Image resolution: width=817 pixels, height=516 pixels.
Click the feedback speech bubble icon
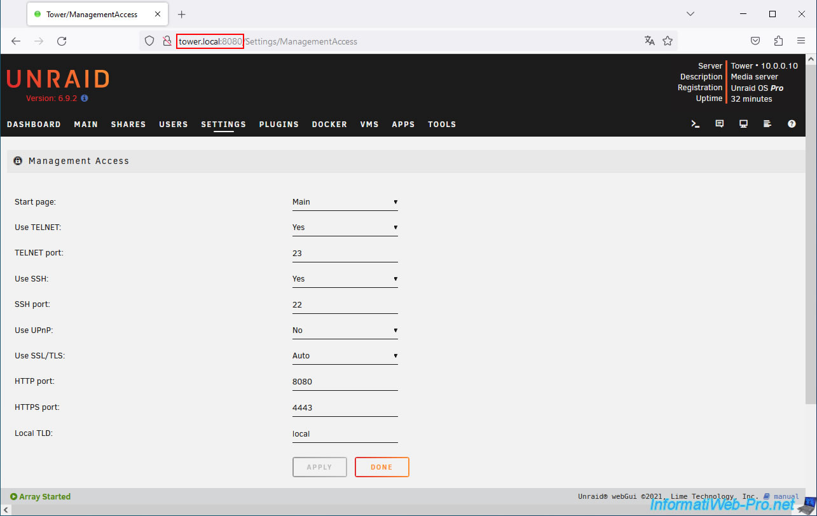pos(720,124)
